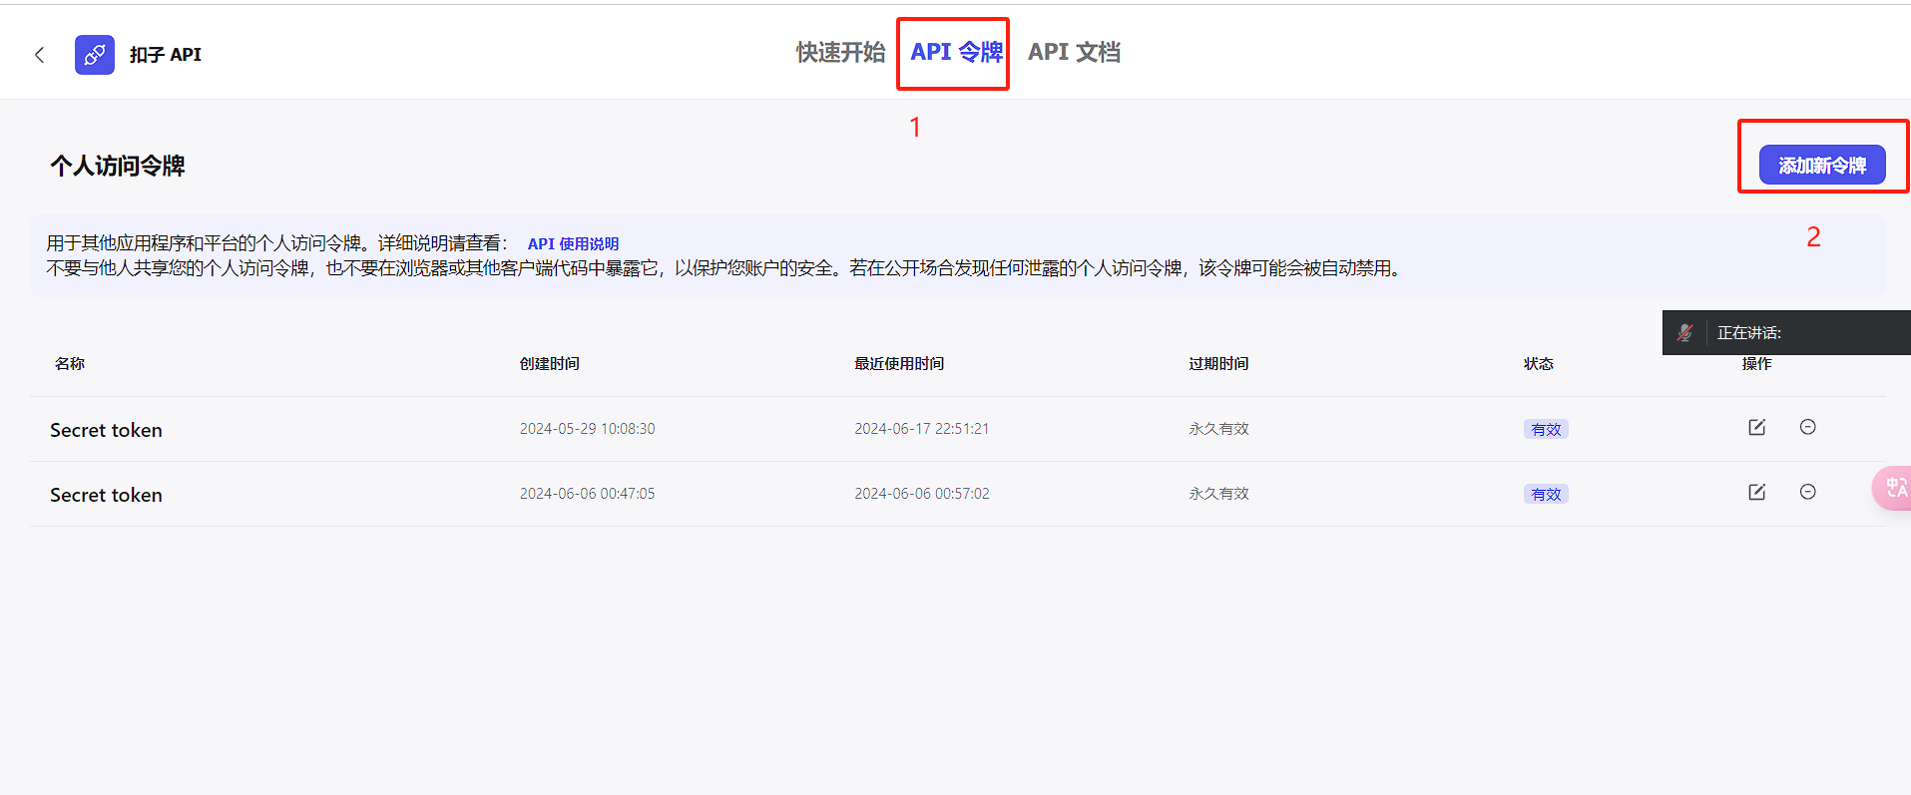Click the 有效 badge in the 2024-05-29 token row
The image size is (1911, 795).
click(1546, 429)
